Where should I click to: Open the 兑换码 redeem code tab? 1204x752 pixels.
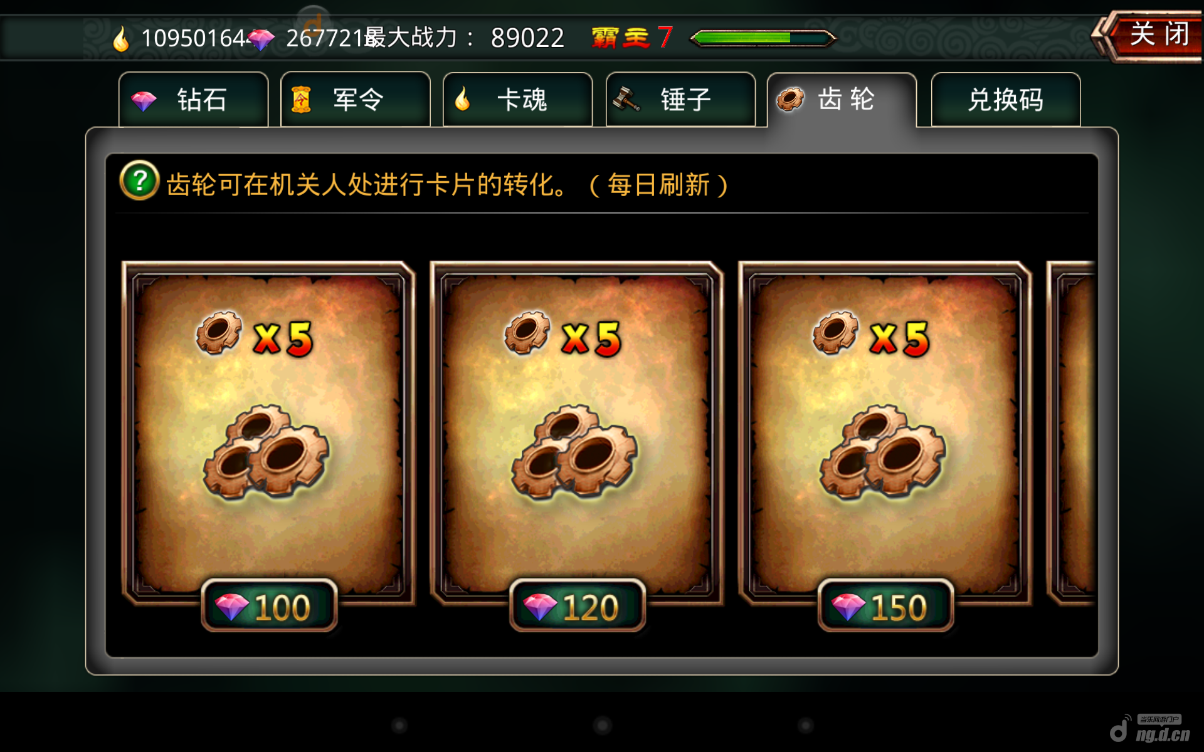(x=1006, y=100)
